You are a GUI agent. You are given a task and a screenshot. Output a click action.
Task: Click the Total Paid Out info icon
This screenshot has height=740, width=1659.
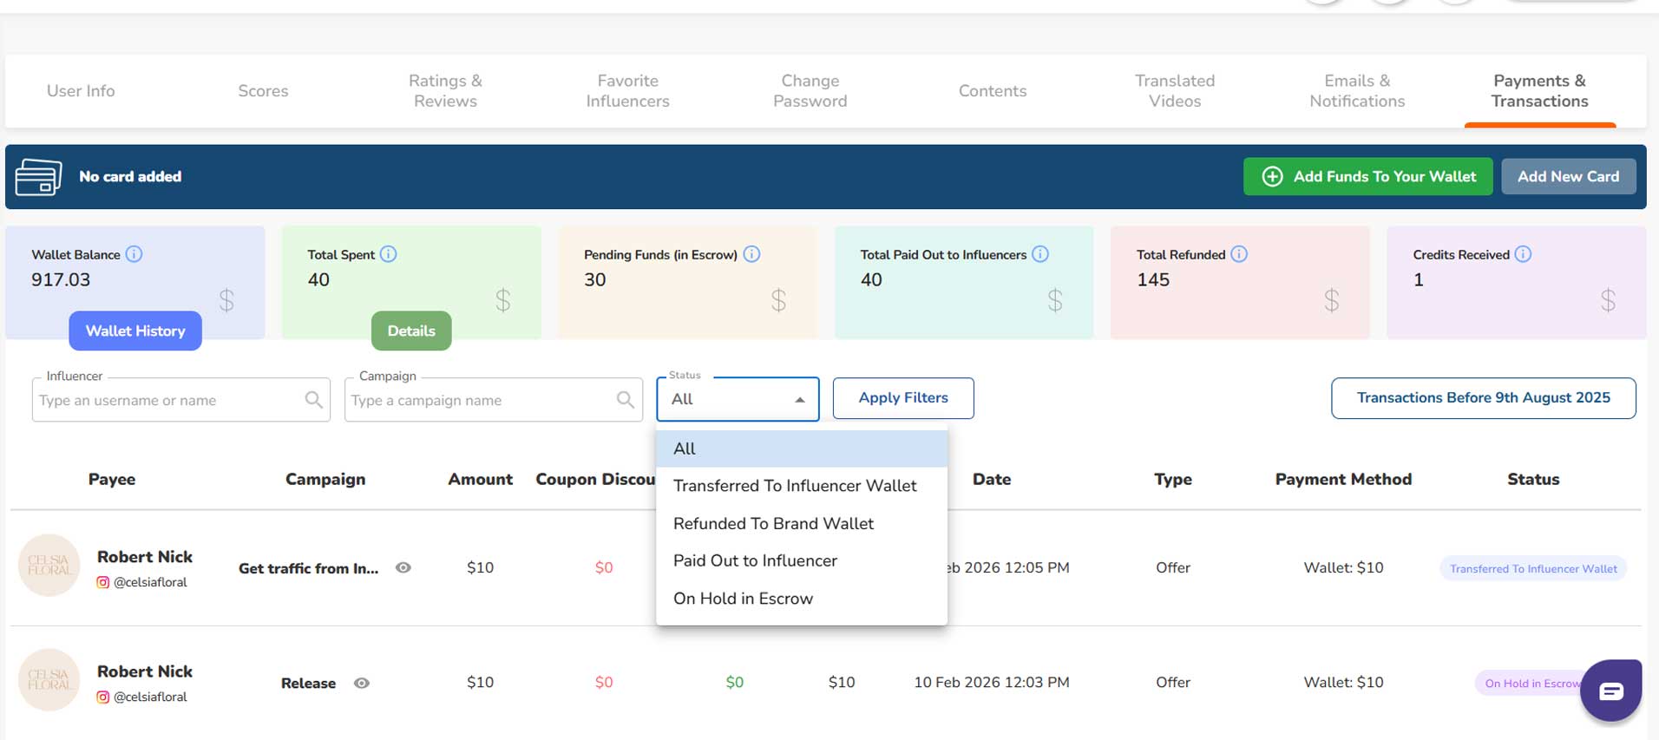tap(1040, 254)
